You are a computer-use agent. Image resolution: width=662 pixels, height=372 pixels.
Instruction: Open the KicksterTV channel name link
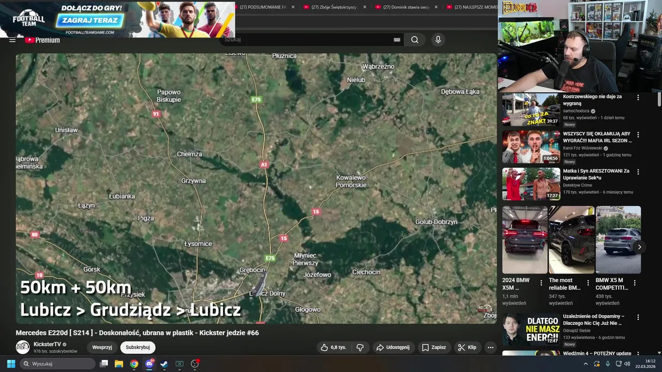coord(47,344)
